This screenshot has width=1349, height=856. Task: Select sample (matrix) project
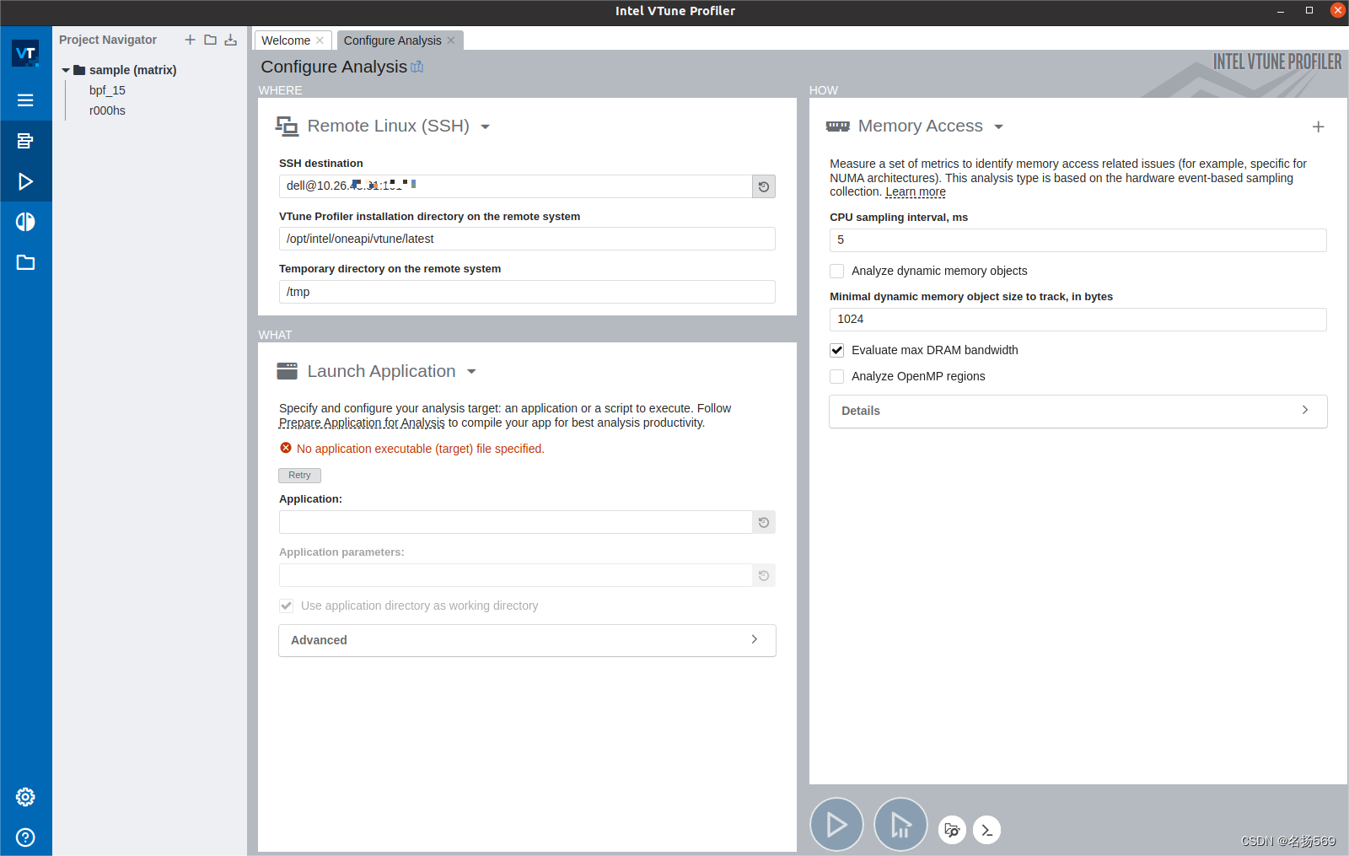click(132, 70)
